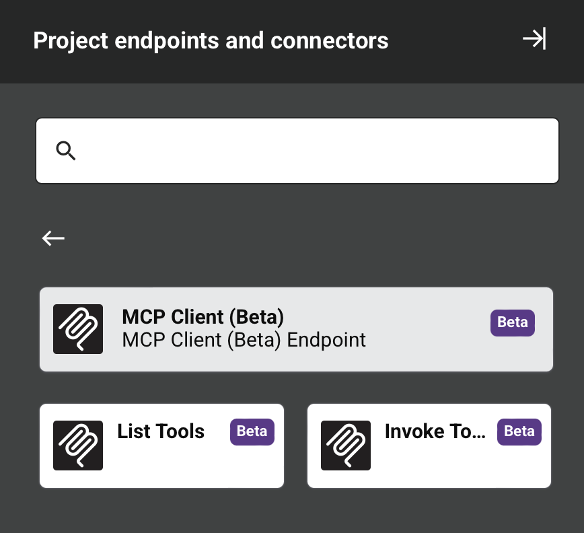
Task: Click blank space in Invoke Tool card
Action: tap(458, 468)
